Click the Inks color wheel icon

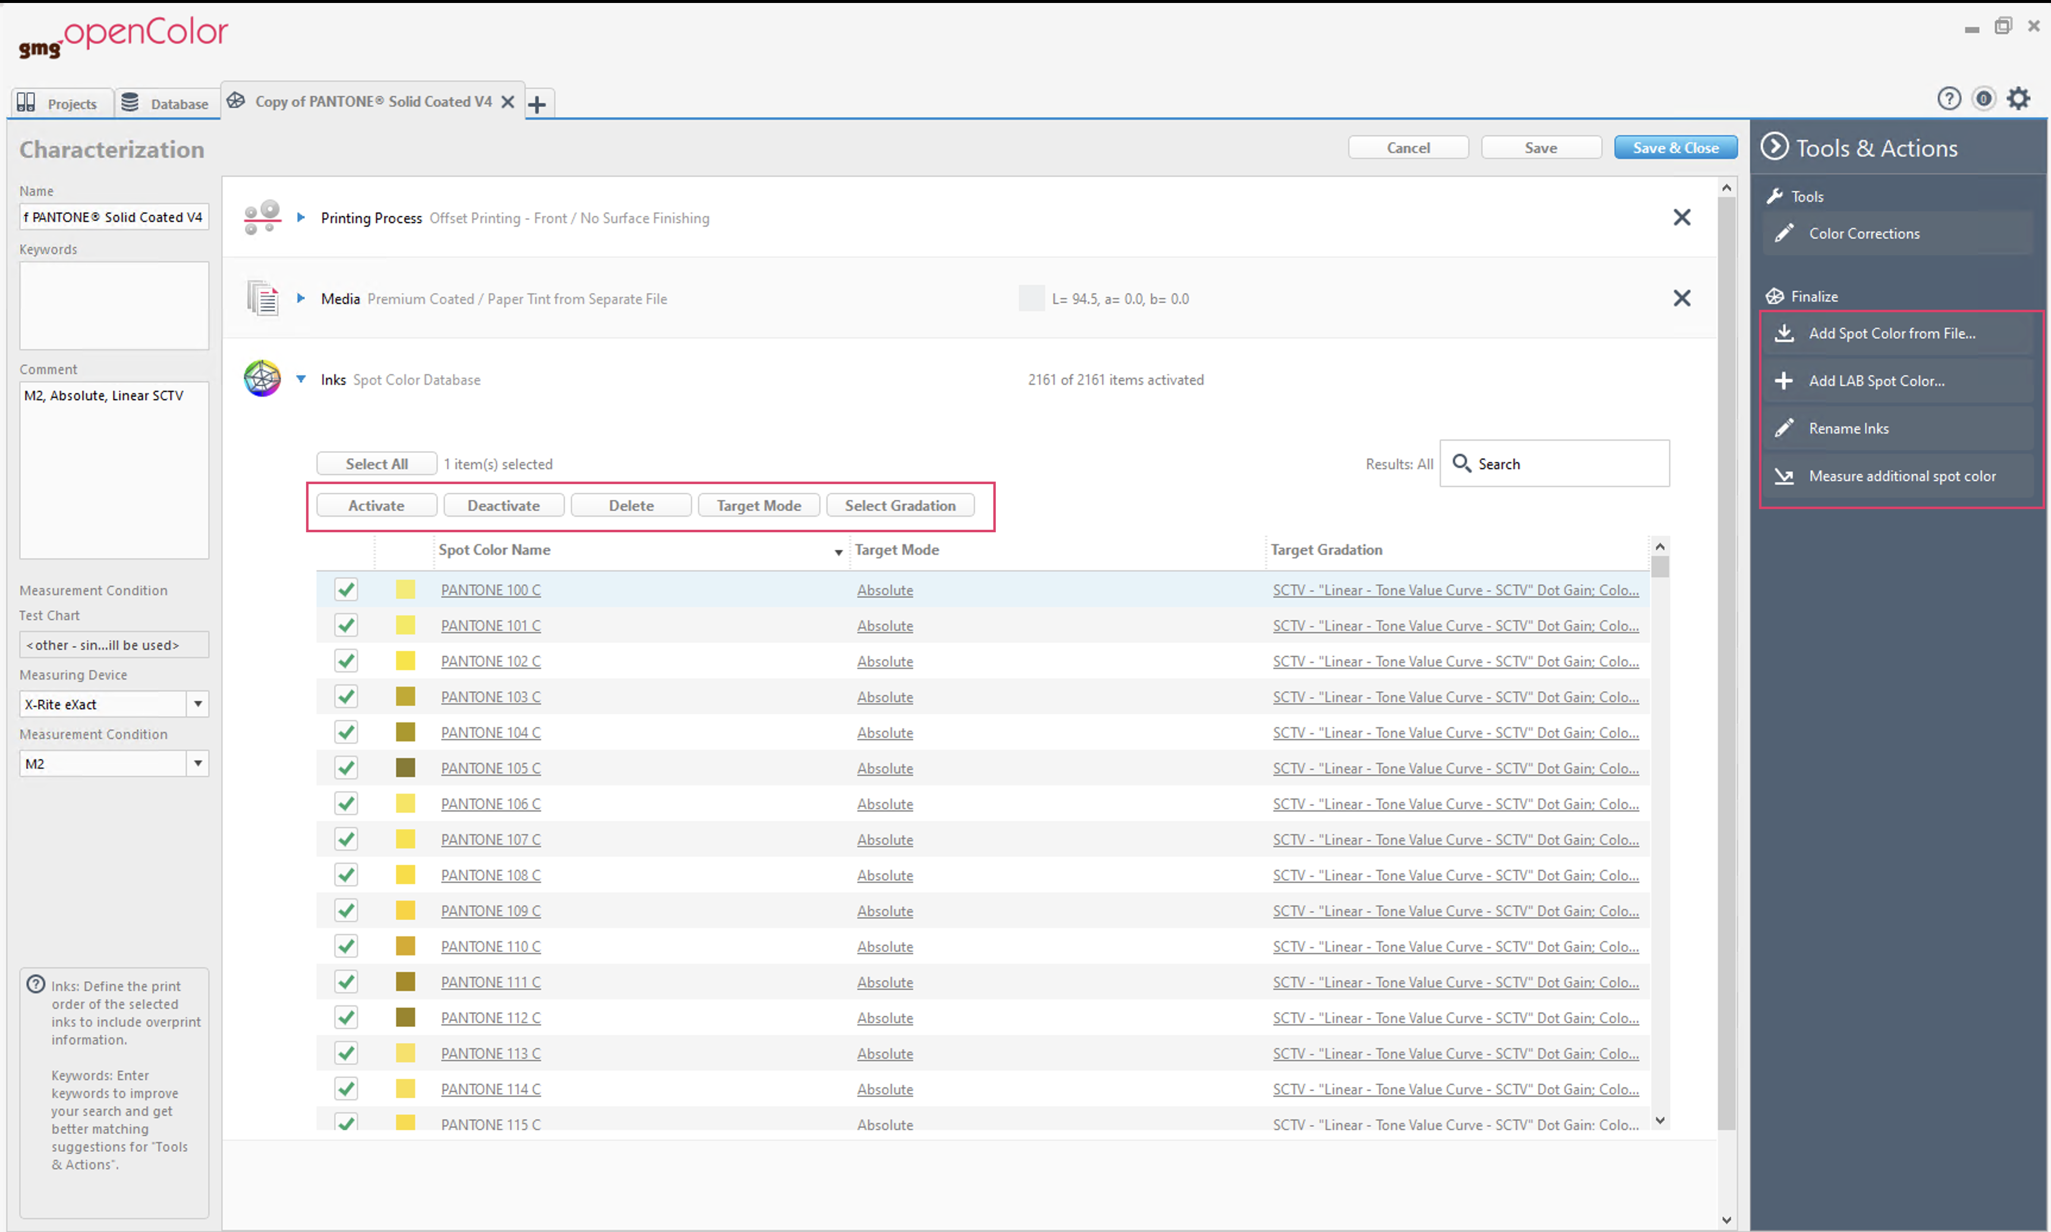point(262,379)
